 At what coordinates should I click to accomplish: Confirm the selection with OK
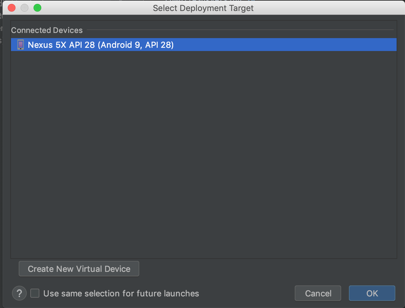click(372, 293)
